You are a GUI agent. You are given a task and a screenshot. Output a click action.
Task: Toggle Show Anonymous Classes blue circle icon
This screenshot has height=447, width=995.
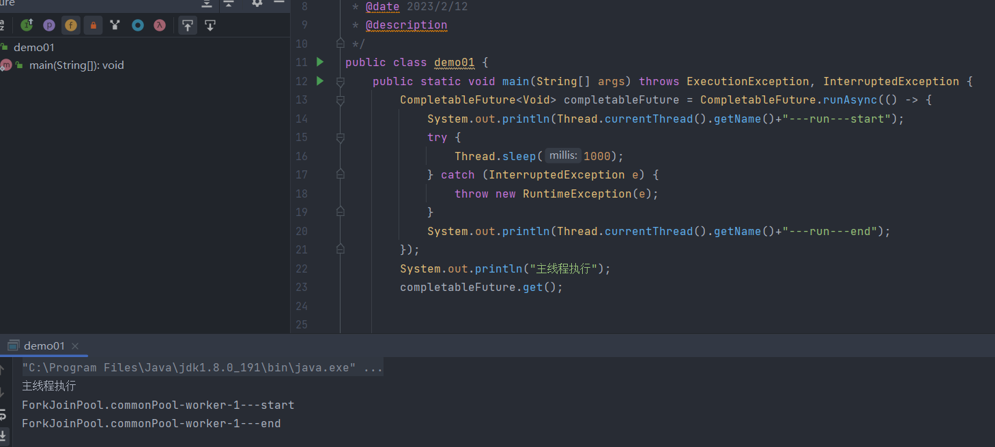(x=138, y=25)
